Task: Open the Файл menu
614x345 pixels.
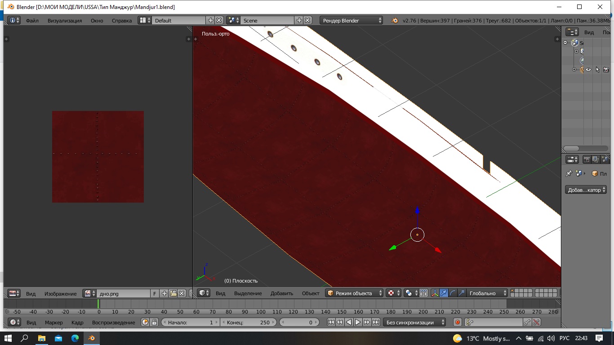Action: click(32, 20)
